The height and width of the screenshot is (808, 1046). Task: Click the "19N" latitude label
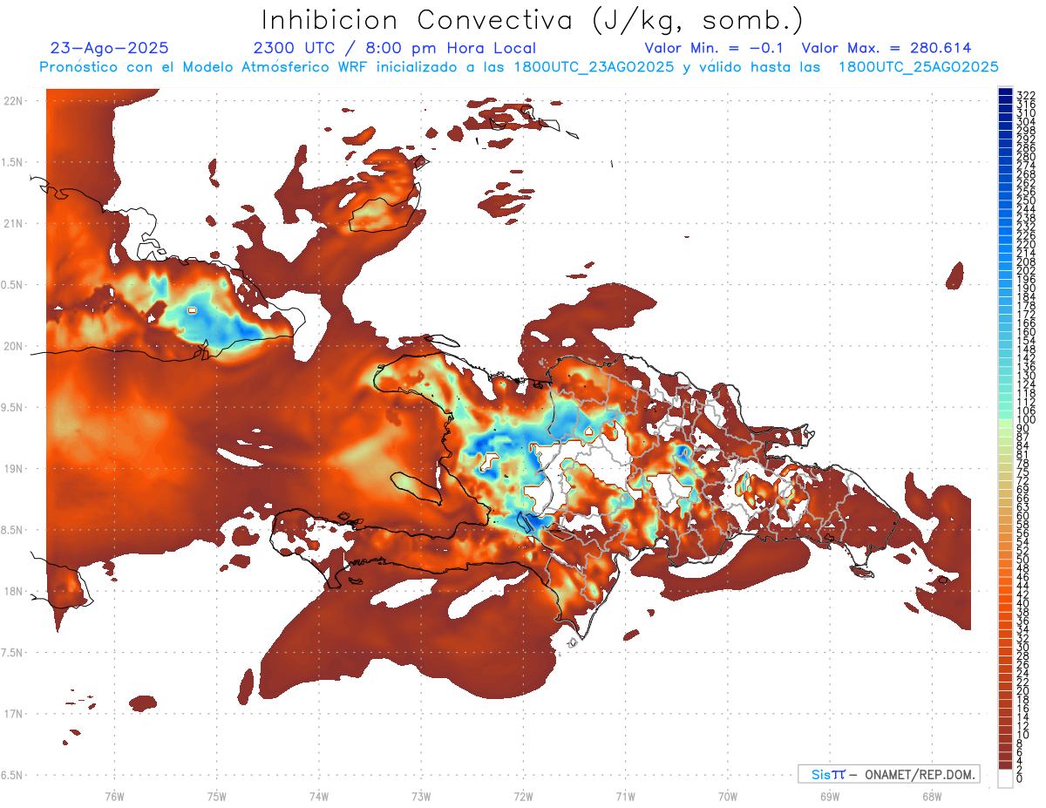pyautogui.click(x=12, y=469)
